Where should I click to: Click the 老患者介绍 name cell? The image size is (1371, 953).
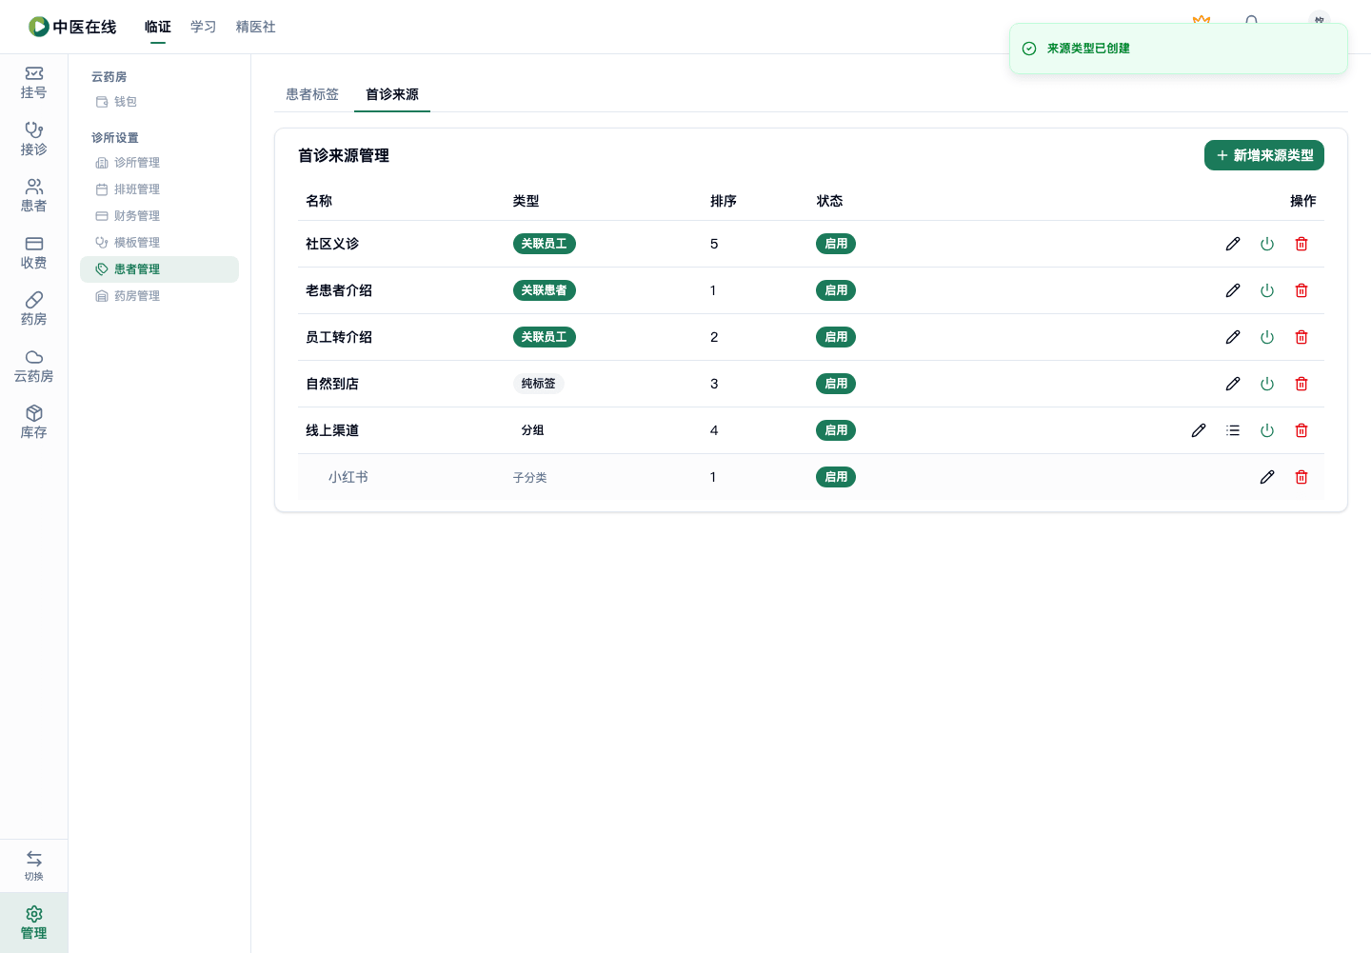pyautogui.click(x=339, y=290)
